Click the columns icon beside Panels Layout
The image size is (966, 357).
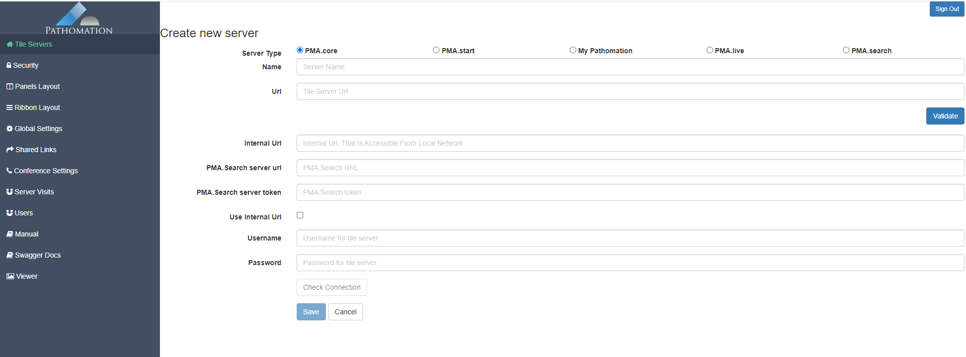[x=10, y=86]
